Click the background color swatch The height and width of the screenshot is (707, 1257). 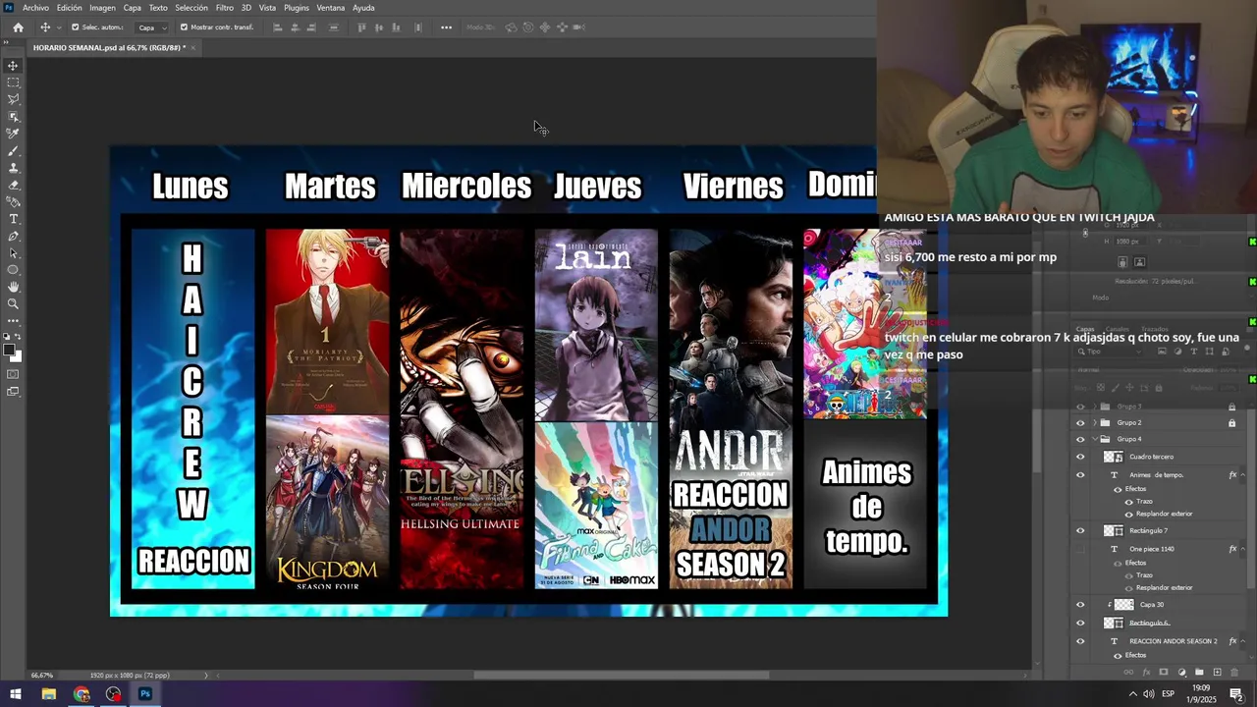[x=17, y=356]
